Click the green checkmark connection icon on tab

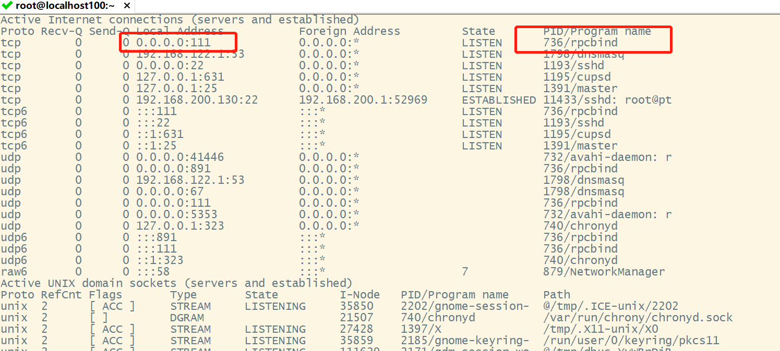pyautogui.click(x=7, y=6)
